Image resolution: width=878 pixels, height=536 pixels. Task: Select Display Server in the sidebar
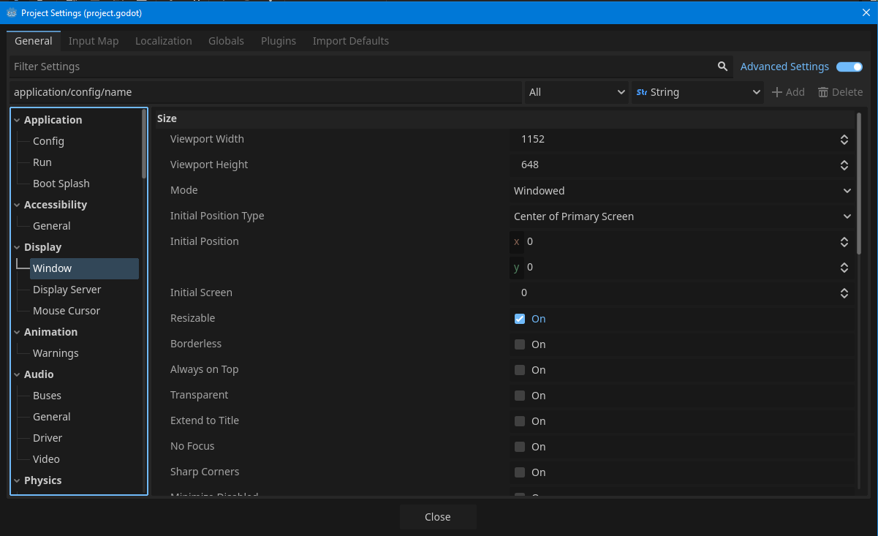point(67,290)
